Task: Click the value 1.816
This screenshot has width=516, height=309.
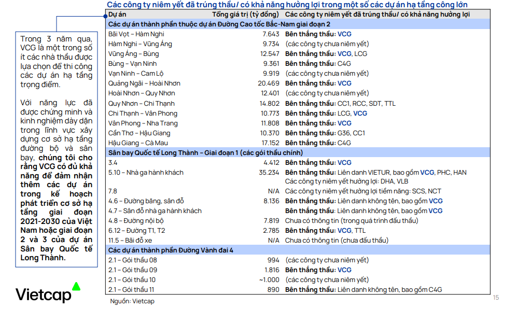Action: (x=272, y=271)
